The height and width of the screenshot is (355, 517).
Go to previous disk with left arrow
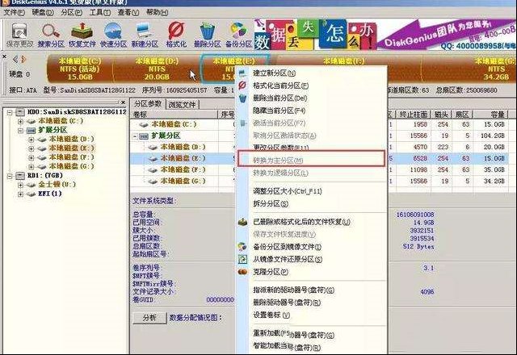[15, 59]
